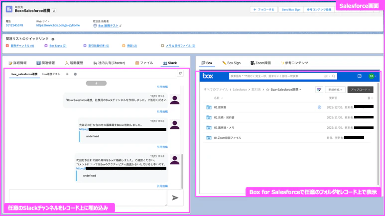Click the account record icon beside BoxxSalesforce連携
The height and width of the screenshot is (216, 385).
click(x=9, y=9)
